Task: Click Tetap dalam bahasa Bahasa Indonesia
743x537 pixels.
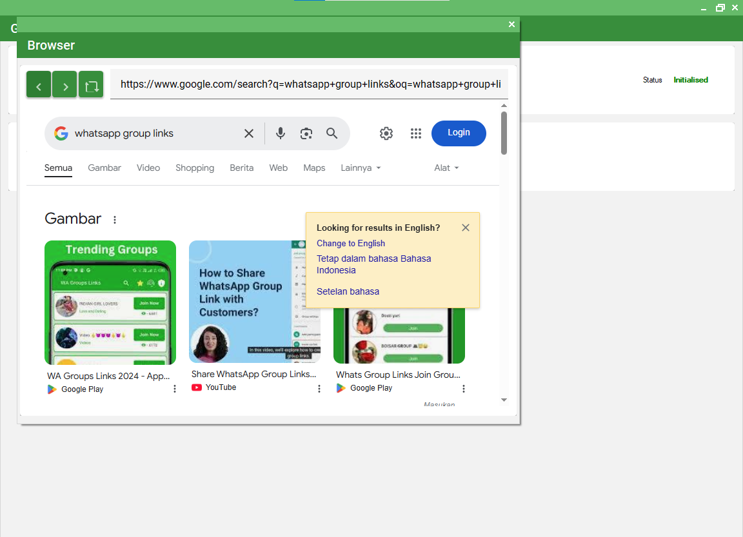Action: tap(374, 264)
